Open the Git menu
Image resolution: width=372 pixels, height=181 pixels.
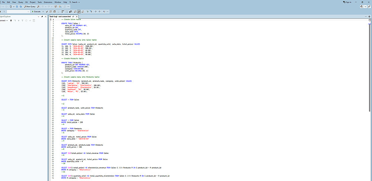click(x=26, y=2)
